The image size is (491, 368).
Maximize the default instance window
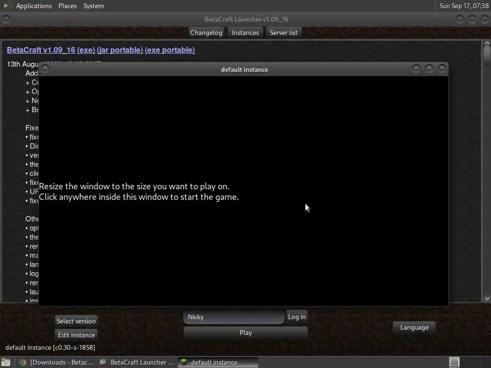point(429,69)
